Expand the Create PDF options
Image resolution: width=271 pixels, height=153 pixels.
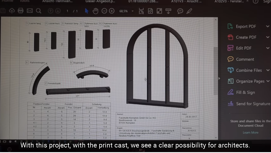[268, 37]
